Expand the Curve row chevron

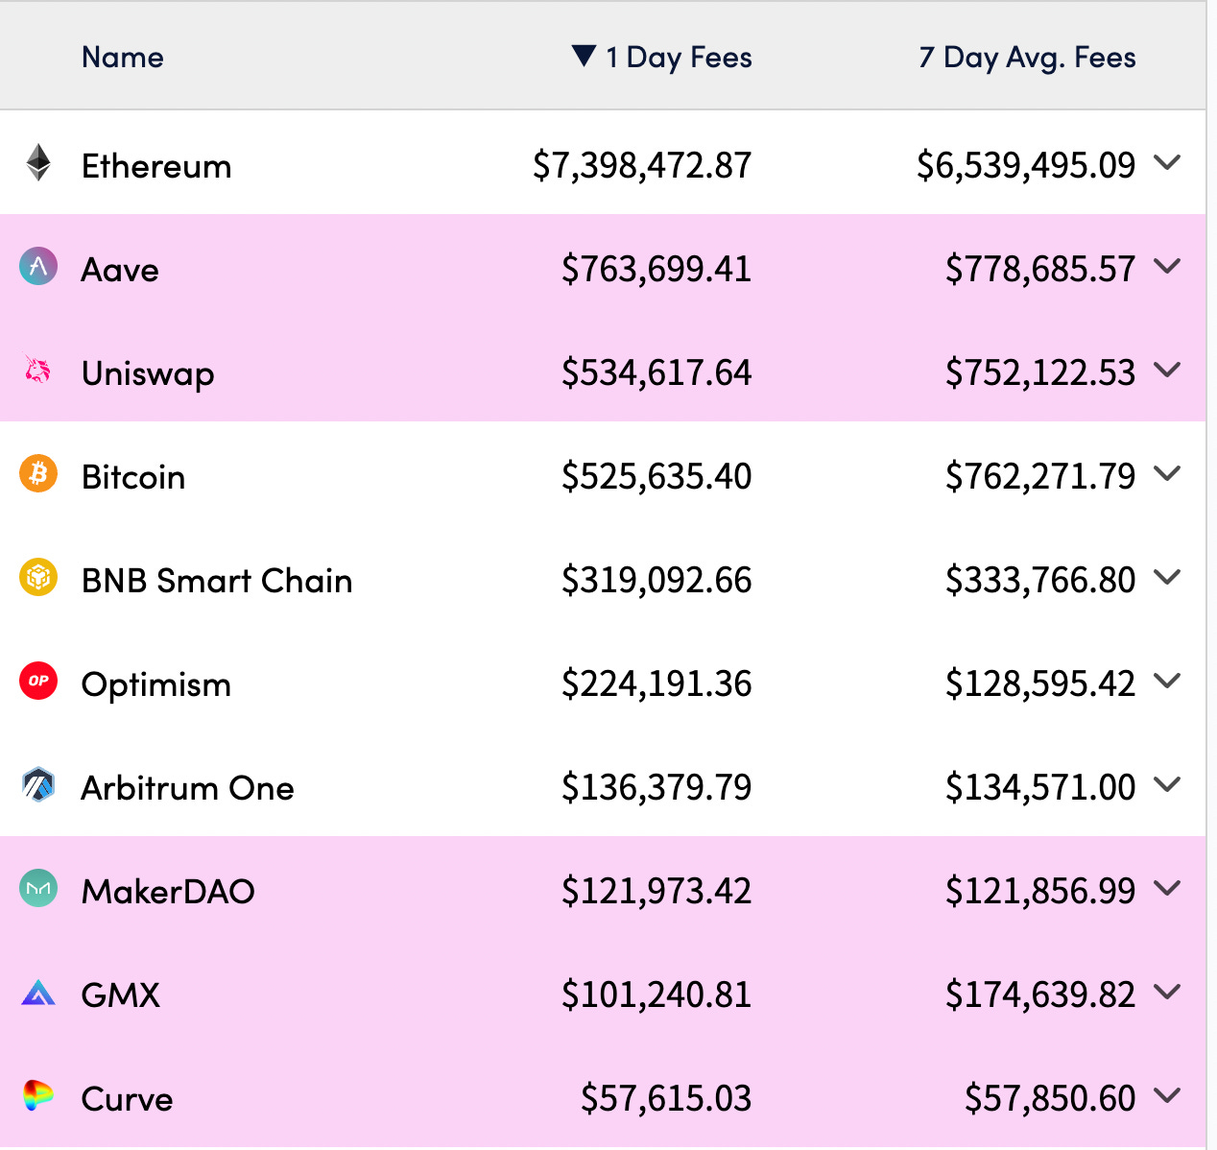coord(1167,1096)
